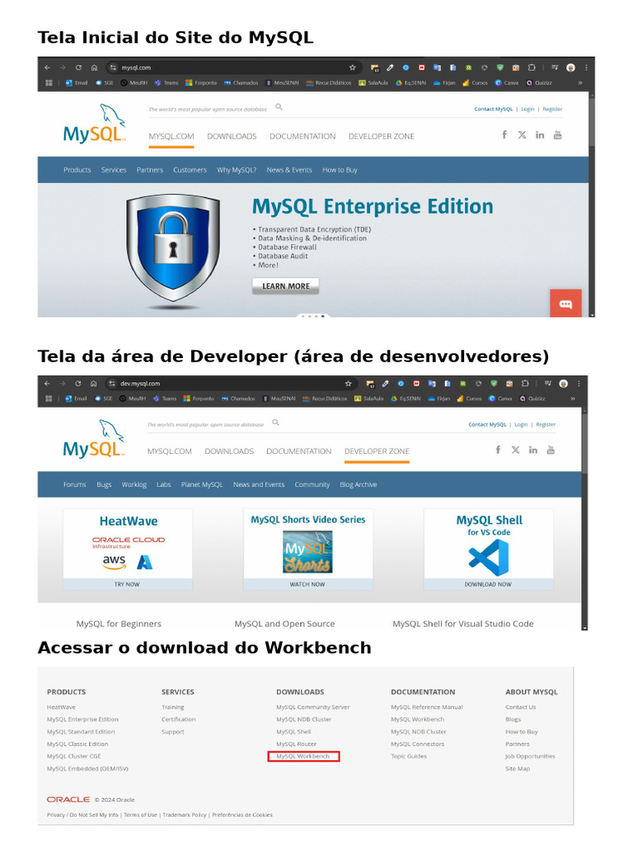
Task: Open the Email bookmark in the mysql.com browser
Action: (77, 83)
